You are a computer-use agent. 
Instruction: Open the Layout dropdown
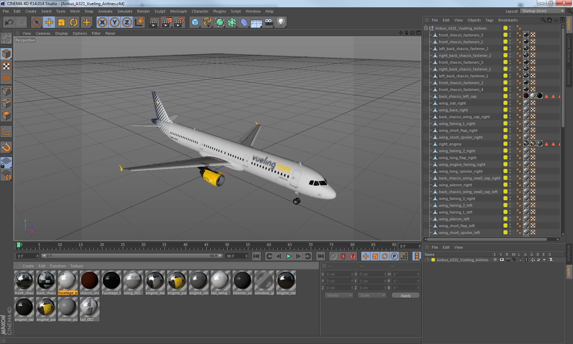click(543, 11)
